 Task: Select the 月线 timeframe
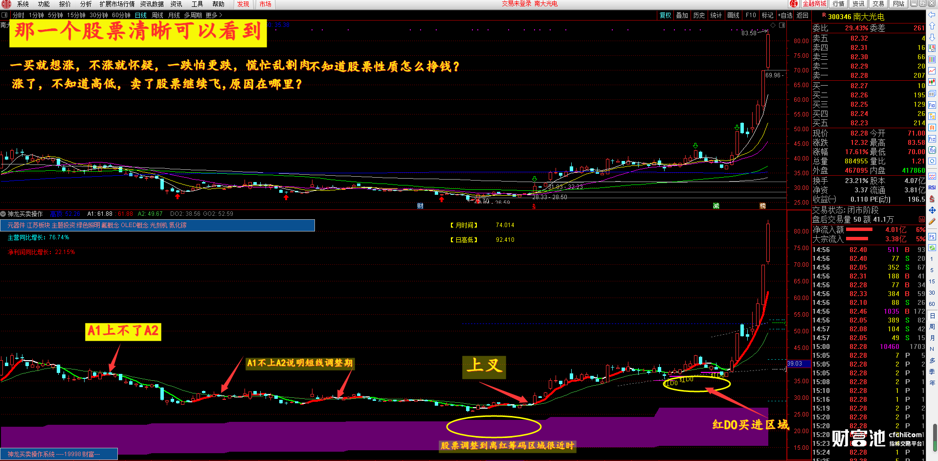(x=174, y=15)
